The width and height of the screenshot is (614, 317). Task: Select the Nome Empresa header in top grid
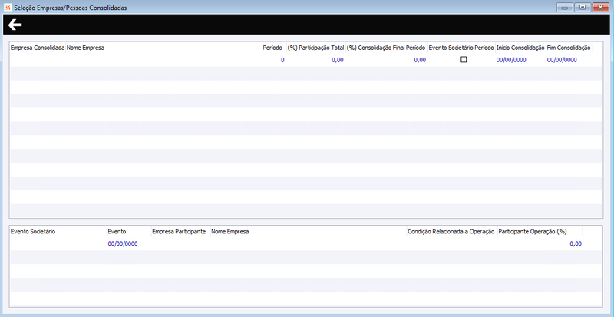tap(85, 48)
